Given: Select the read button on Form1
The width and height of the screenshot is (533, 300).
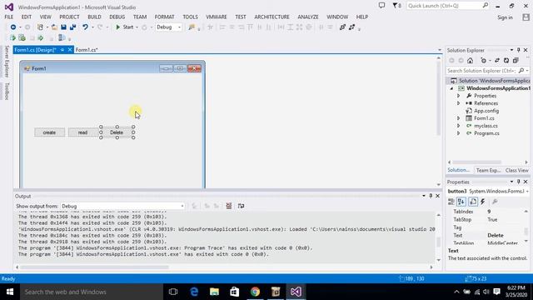Looking at the screenshot, I should [x=83, y=132].
